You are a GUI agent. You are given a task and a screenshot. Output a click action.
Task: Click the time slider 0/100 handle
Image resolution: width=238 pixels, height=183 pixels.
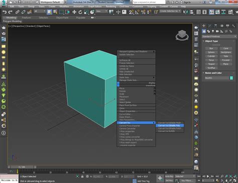22,167
